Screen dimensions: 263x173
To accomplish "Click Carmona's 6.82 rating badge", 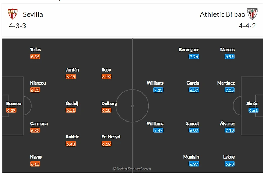I will (x=35, y=130).
